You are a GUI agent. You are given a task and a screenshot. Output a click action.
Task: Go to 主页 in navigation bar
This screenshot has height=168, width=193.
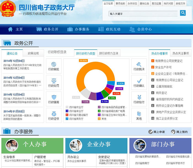(x=15, y=29)
